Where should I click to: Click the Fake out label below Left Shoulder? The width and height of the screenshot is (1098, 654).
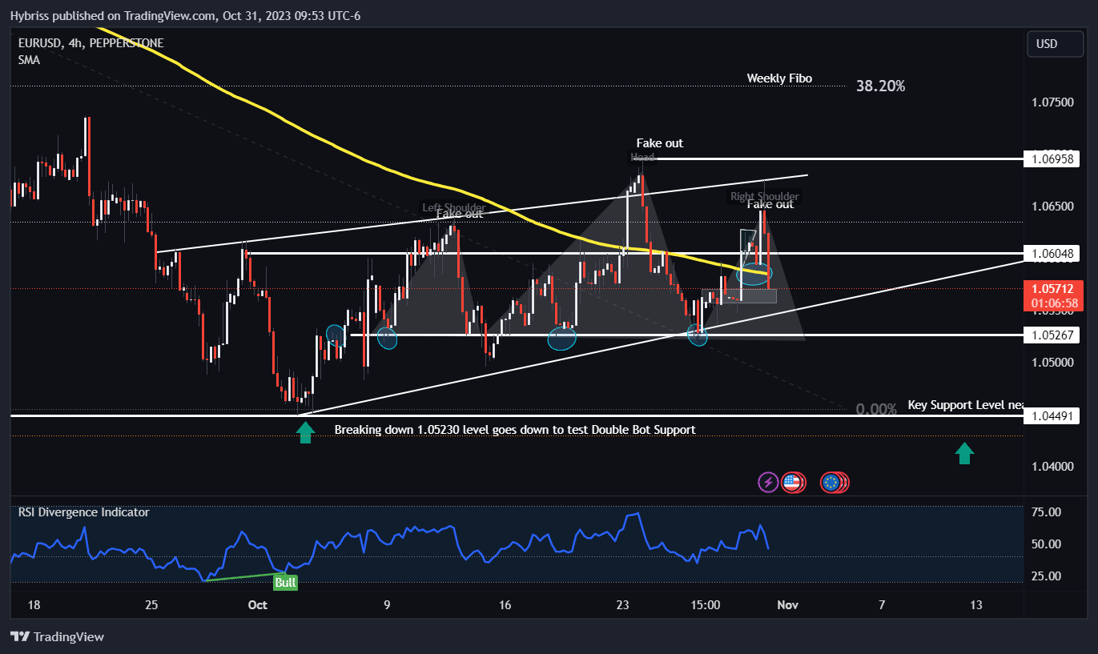tap(460, 214)
